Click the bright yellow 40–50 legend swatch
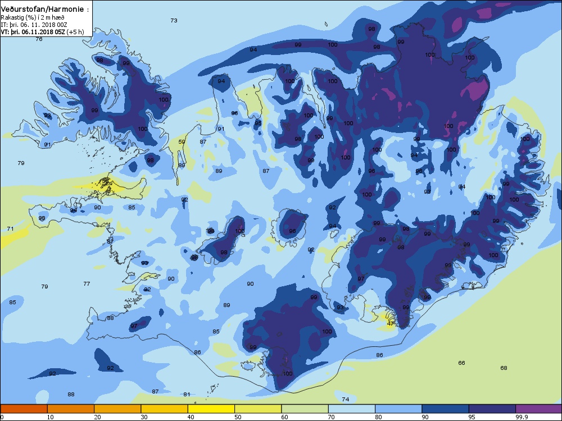562x421 pixels. tap(211, 409)
